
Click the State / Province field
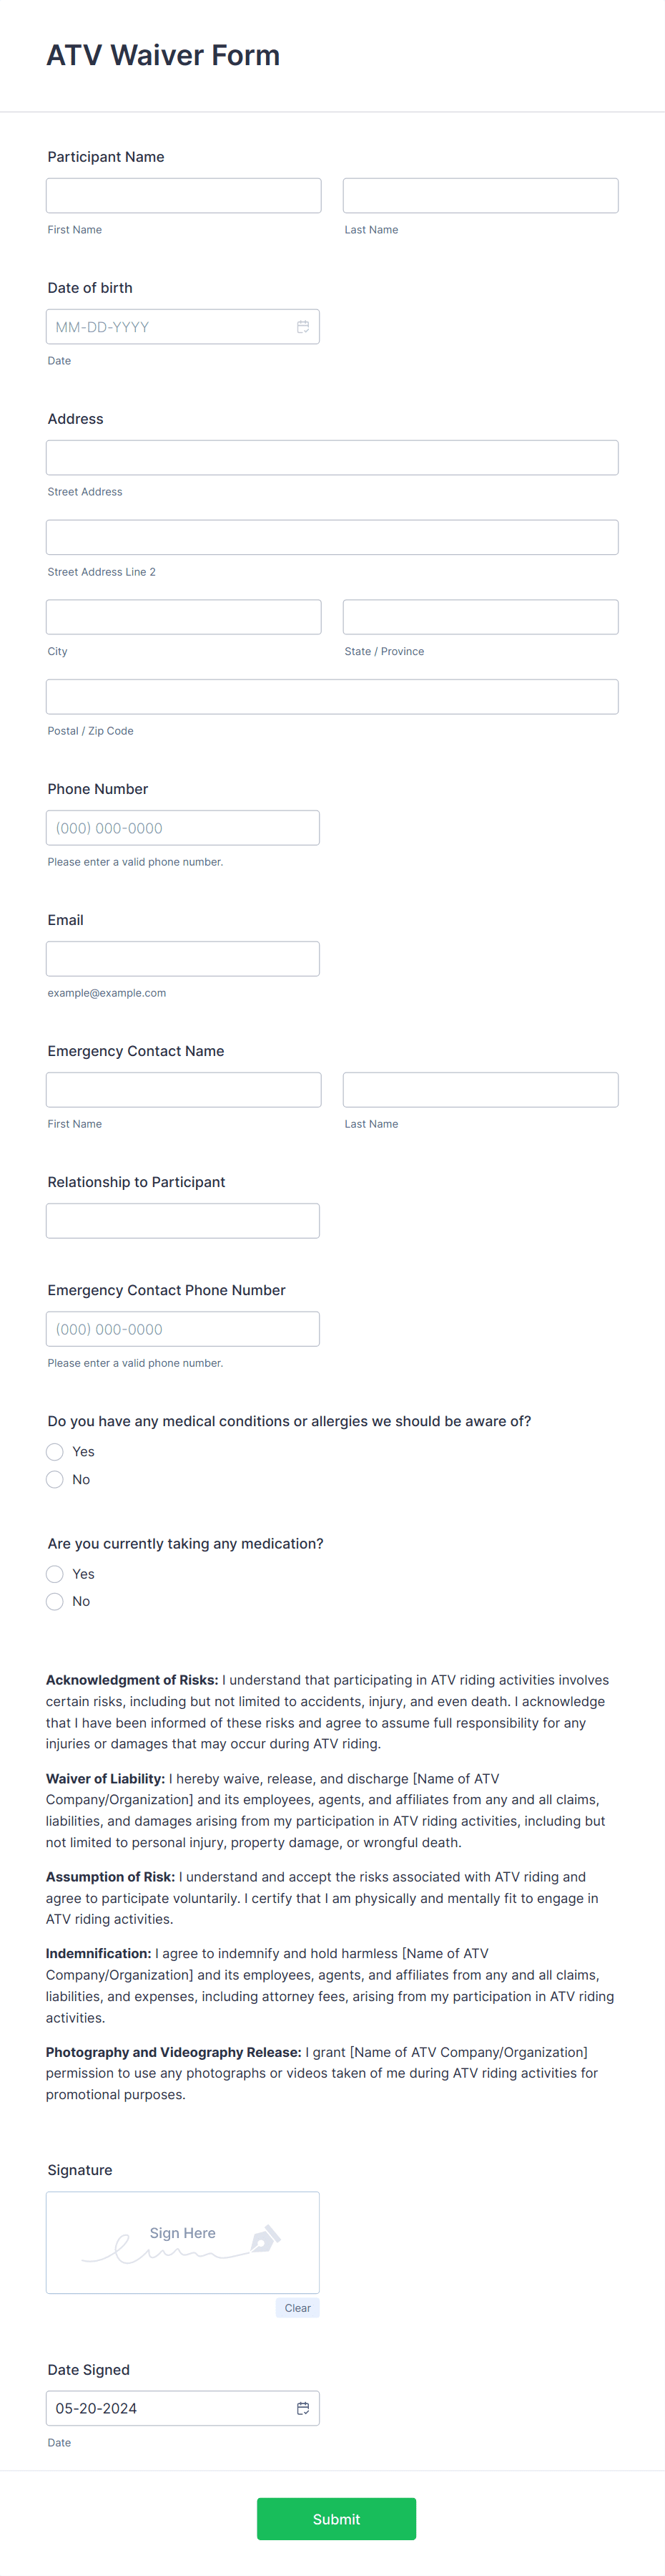pos(479,616)
